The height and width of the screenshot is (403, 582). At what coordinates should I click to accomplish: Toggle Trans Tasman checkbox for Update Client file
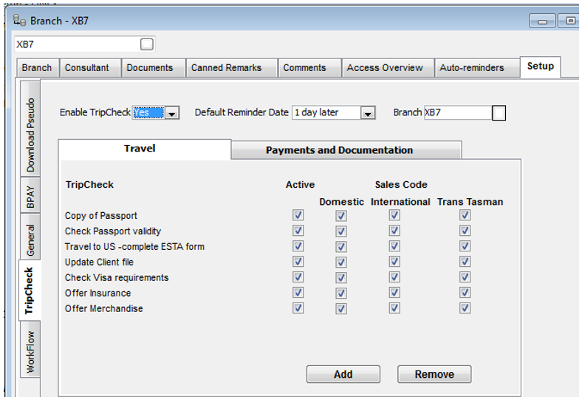pos(465,262)
